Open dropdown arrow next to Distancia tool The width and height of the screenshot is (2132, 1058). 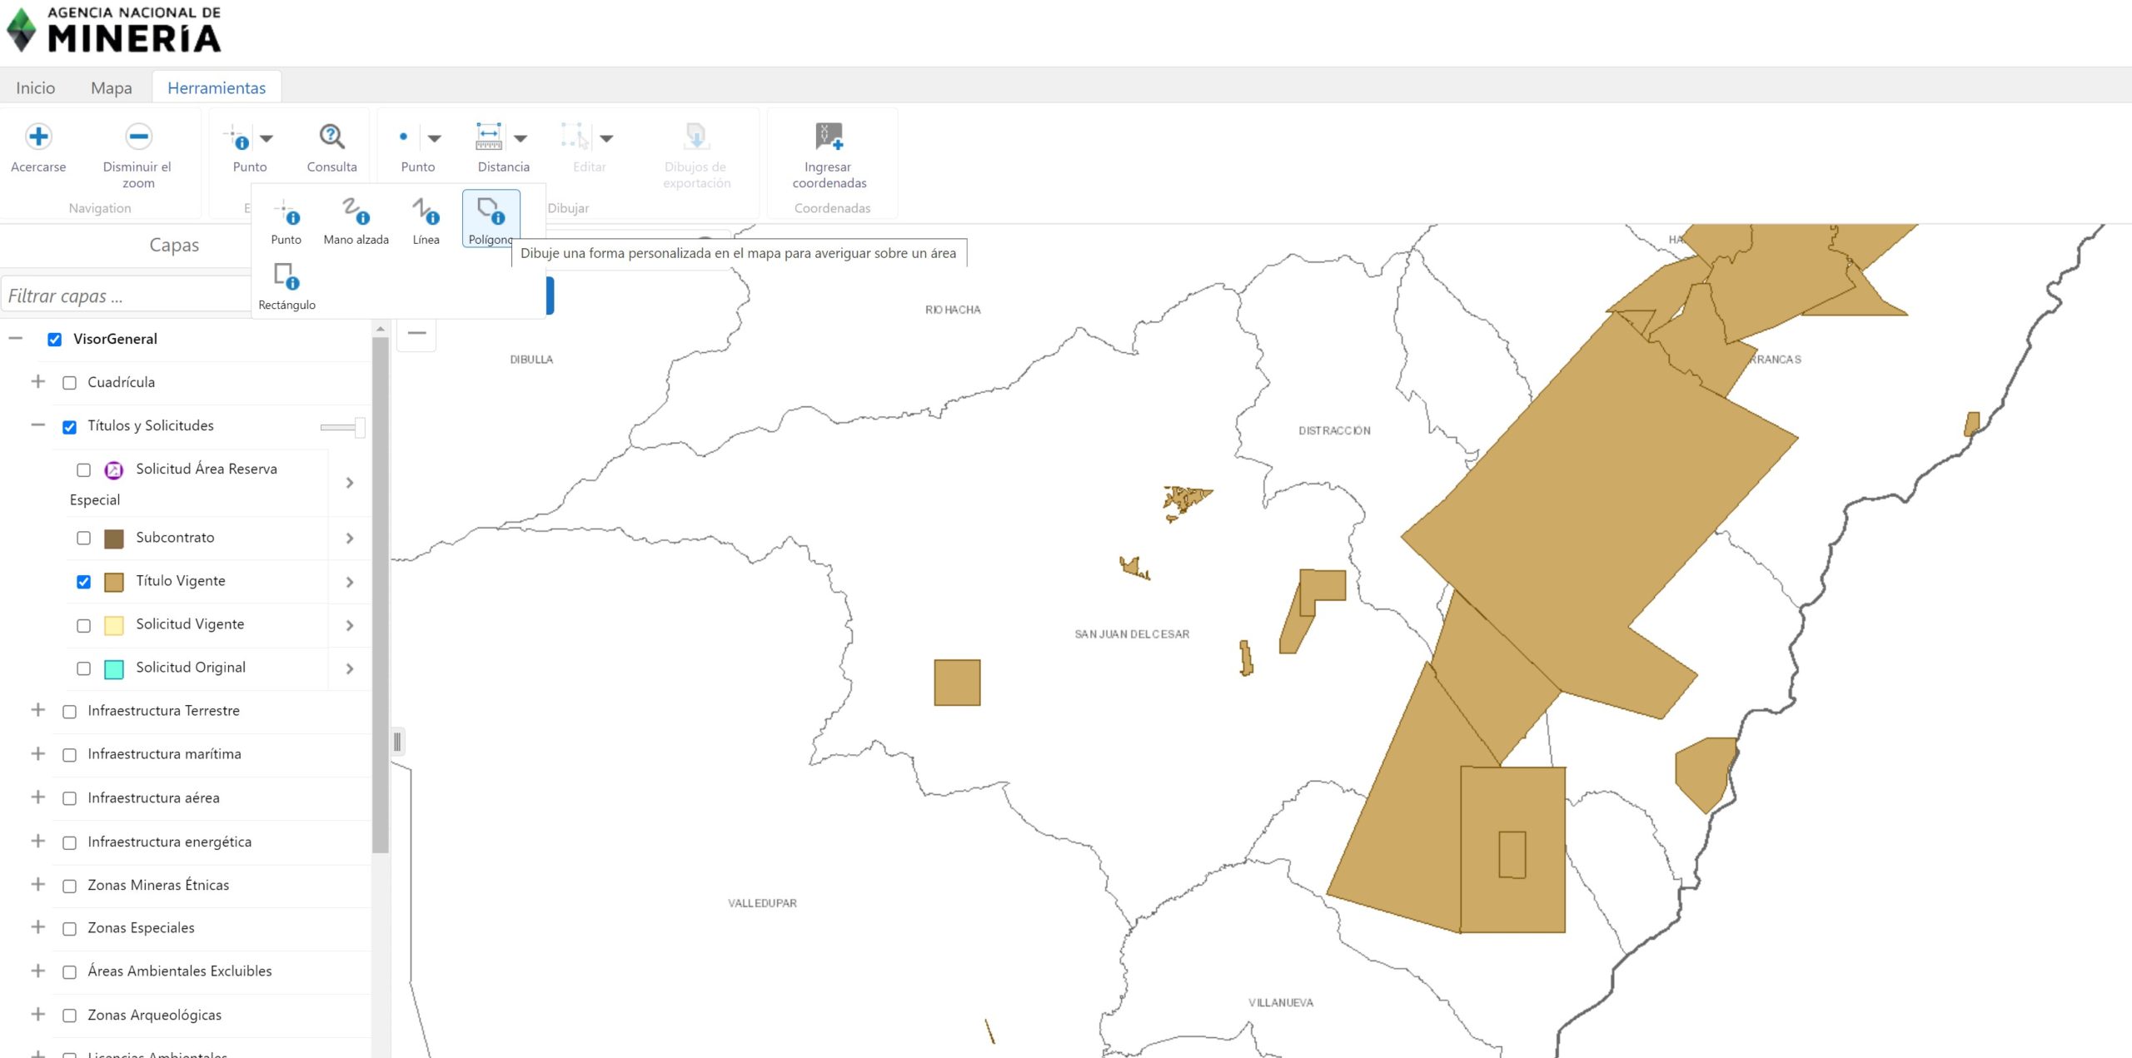point(521,138)
